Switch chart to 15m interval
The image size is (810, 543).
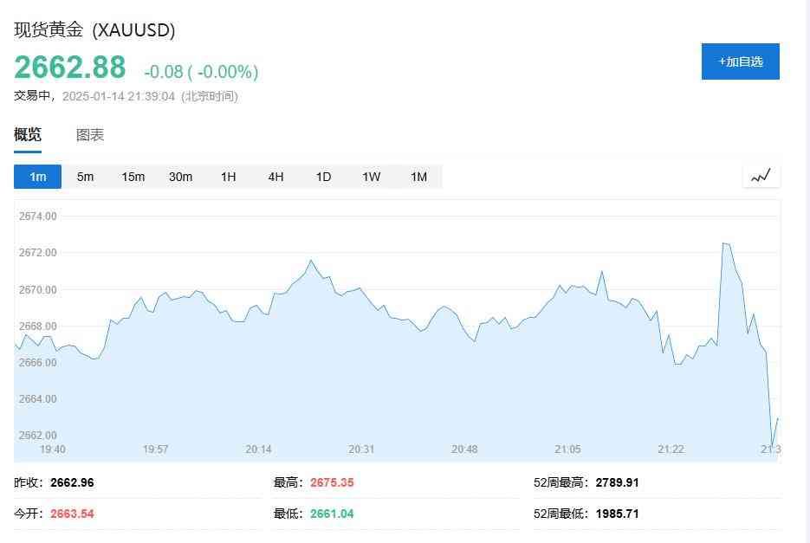(x=133, y=177)
